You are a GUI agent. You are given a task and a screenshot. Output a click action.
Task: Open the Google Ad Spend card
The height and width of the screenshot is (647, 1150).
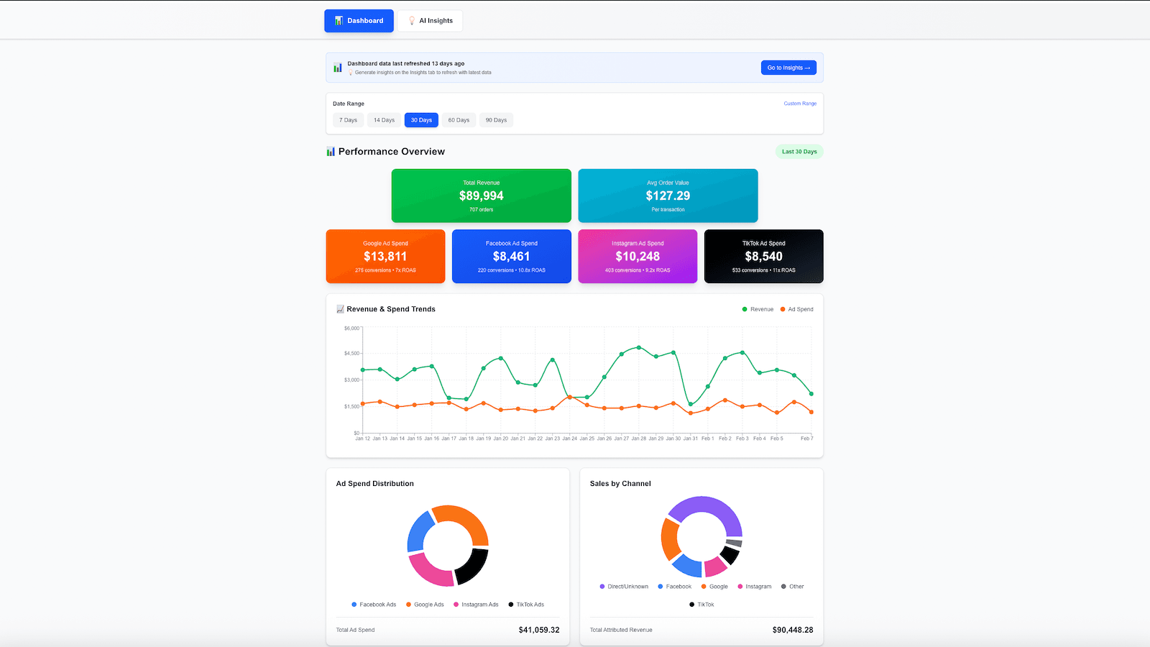[x=385, y=256]
